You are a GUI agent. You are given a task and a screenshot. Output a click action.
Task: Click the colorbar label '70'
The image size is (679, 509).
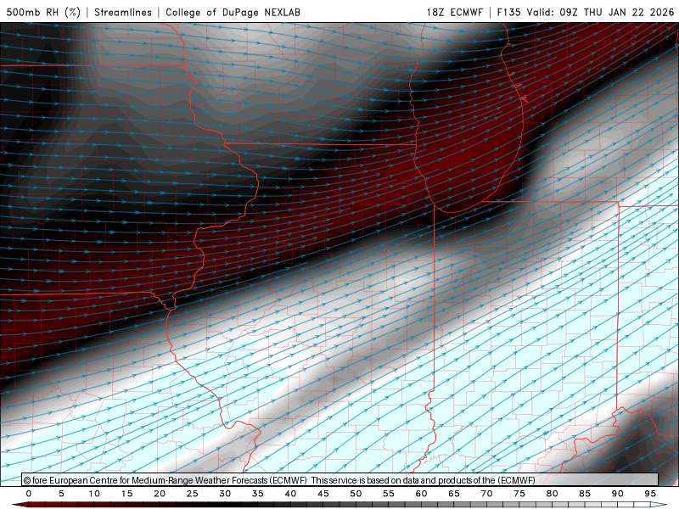pos(486,494)
